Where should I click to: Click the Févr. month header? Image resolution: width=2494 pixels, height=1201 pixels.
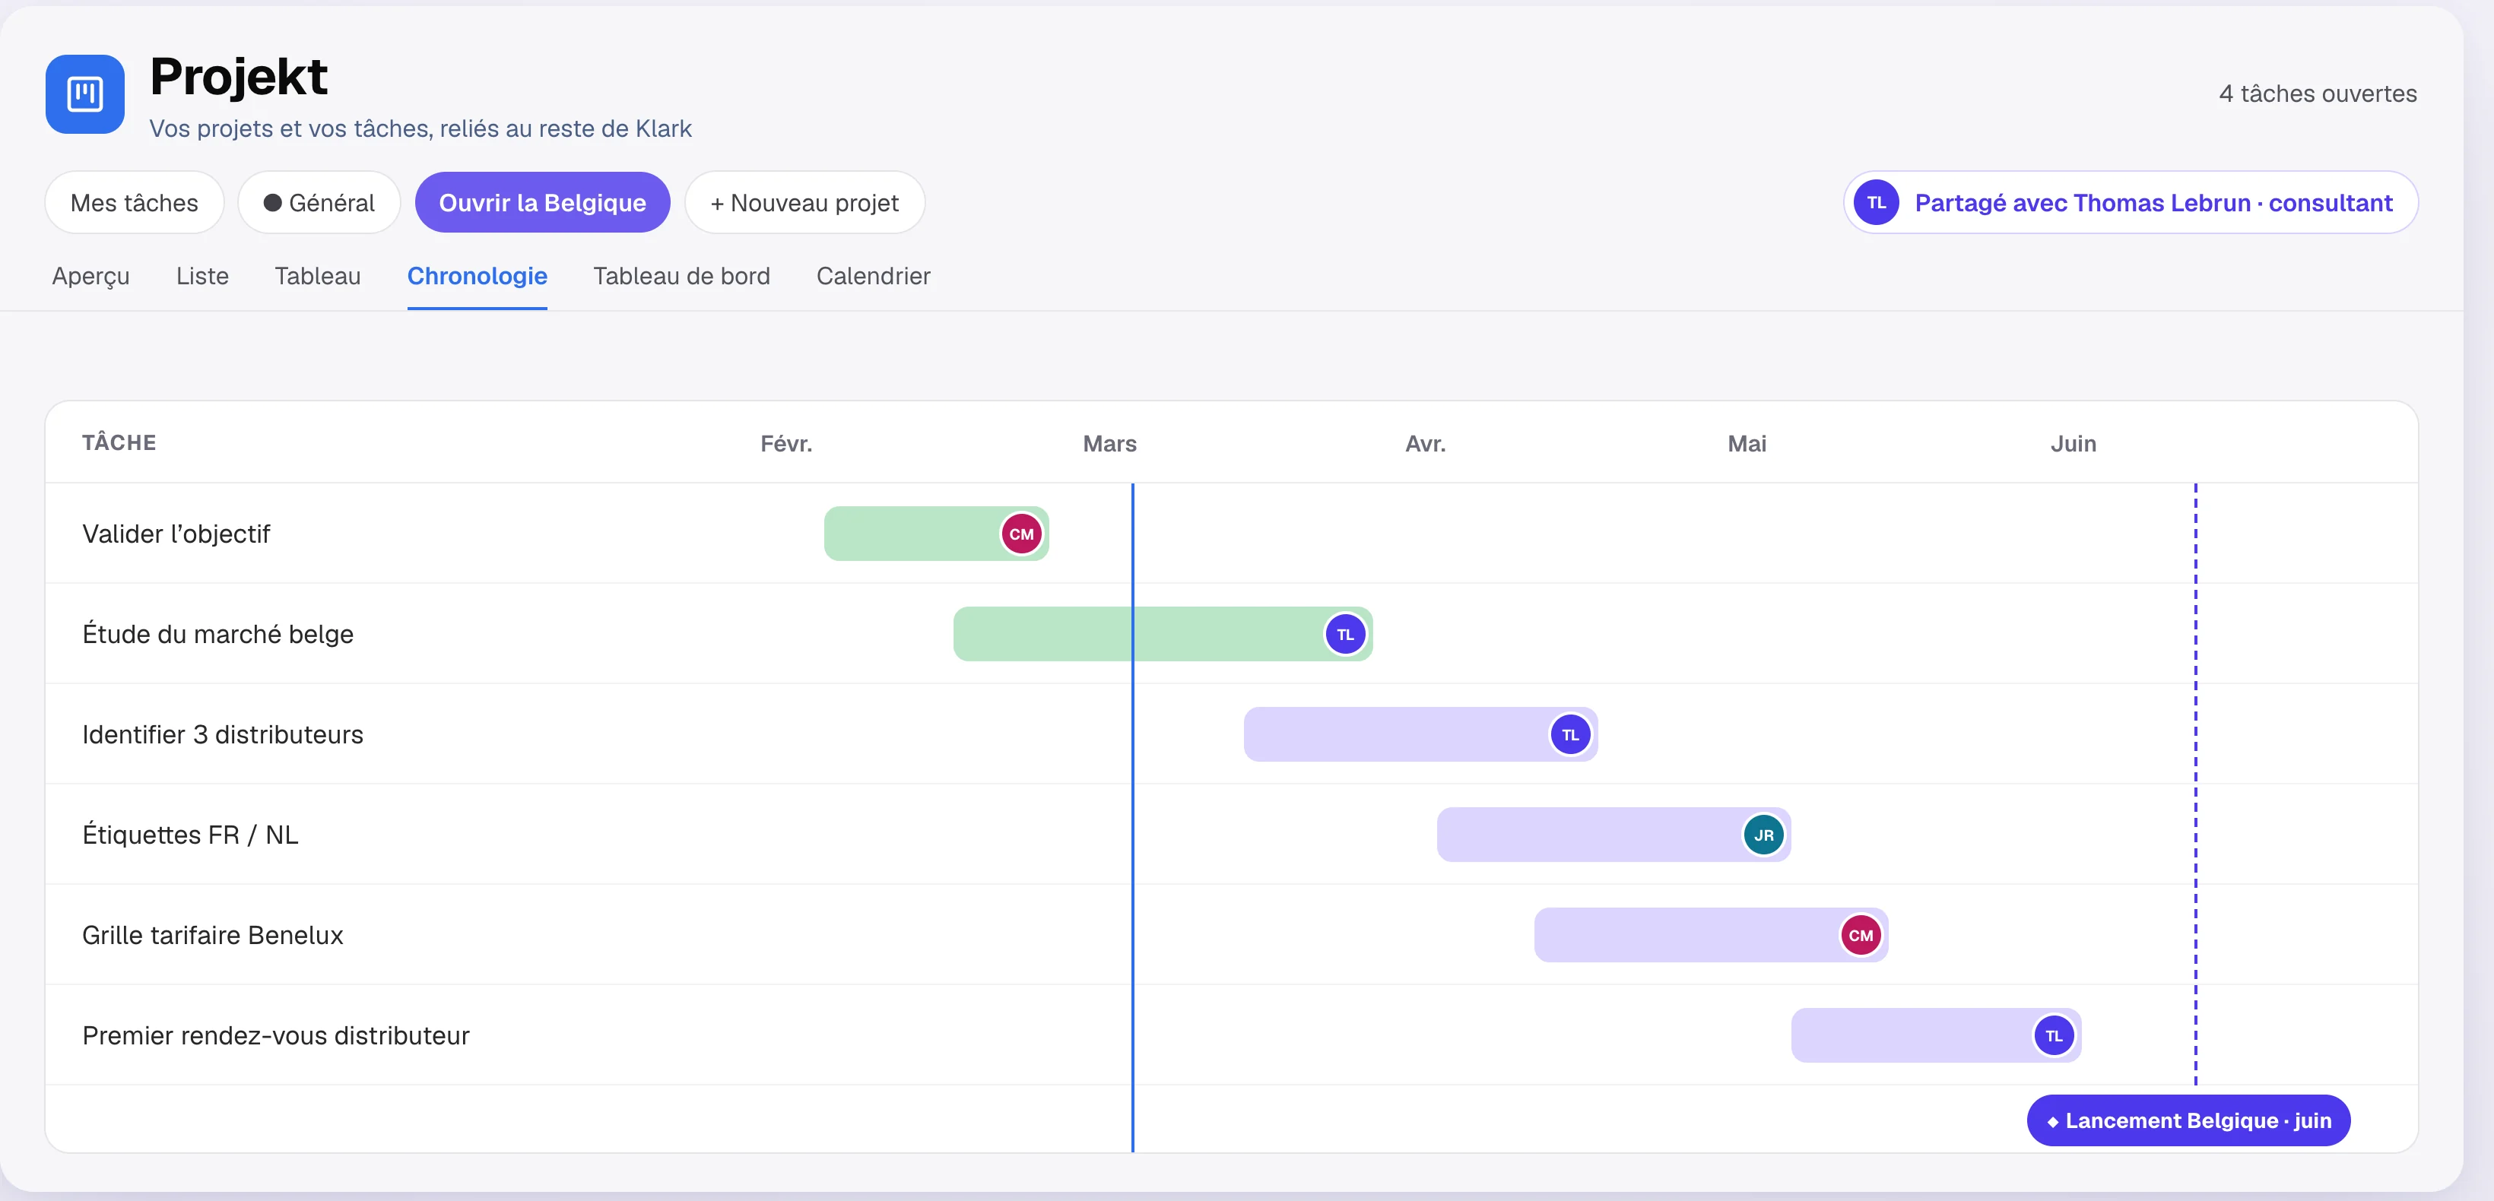tap(786, 443)
